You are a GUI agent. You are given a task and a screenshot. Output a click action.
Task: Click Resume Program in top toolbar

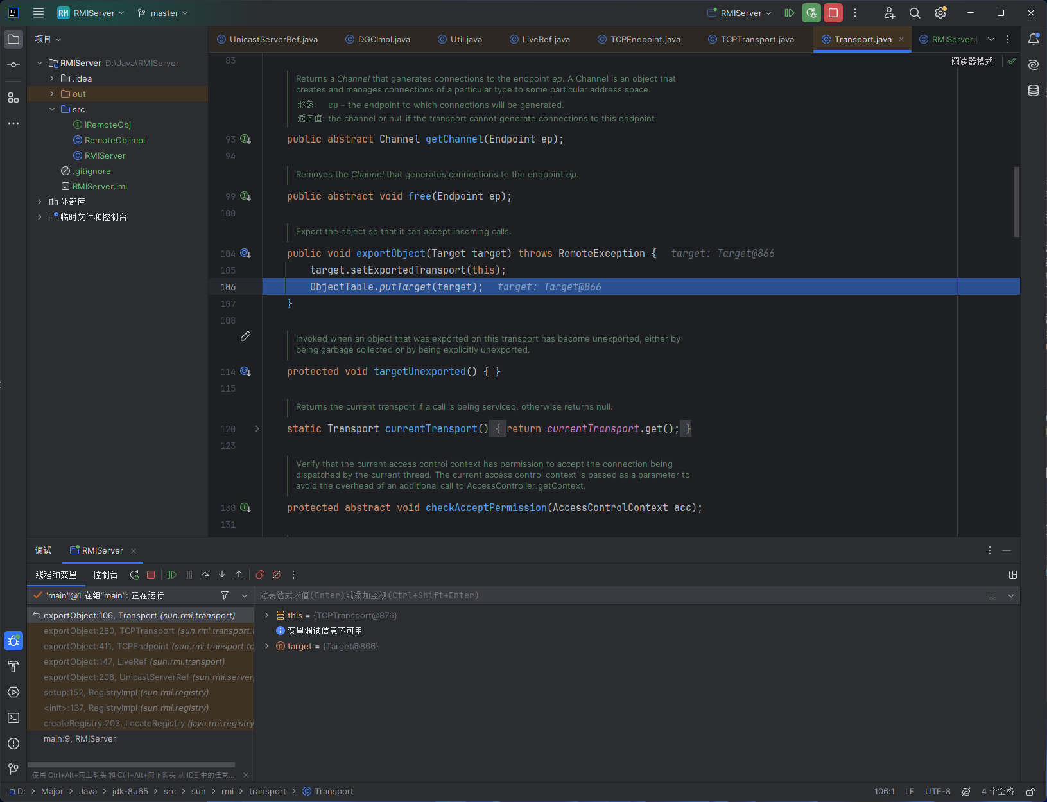790,13
